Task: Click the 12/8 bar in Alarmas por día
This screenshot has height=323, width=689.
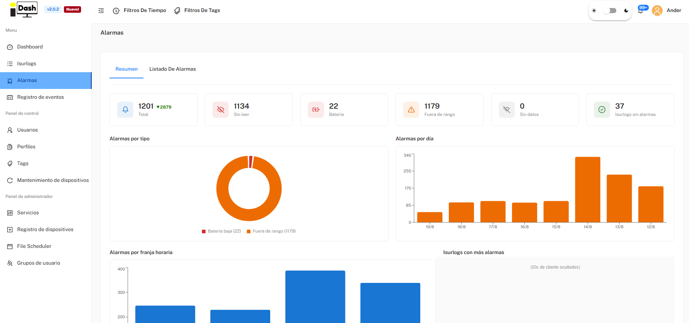Action: pyautogui.click(x=651, y=205)
